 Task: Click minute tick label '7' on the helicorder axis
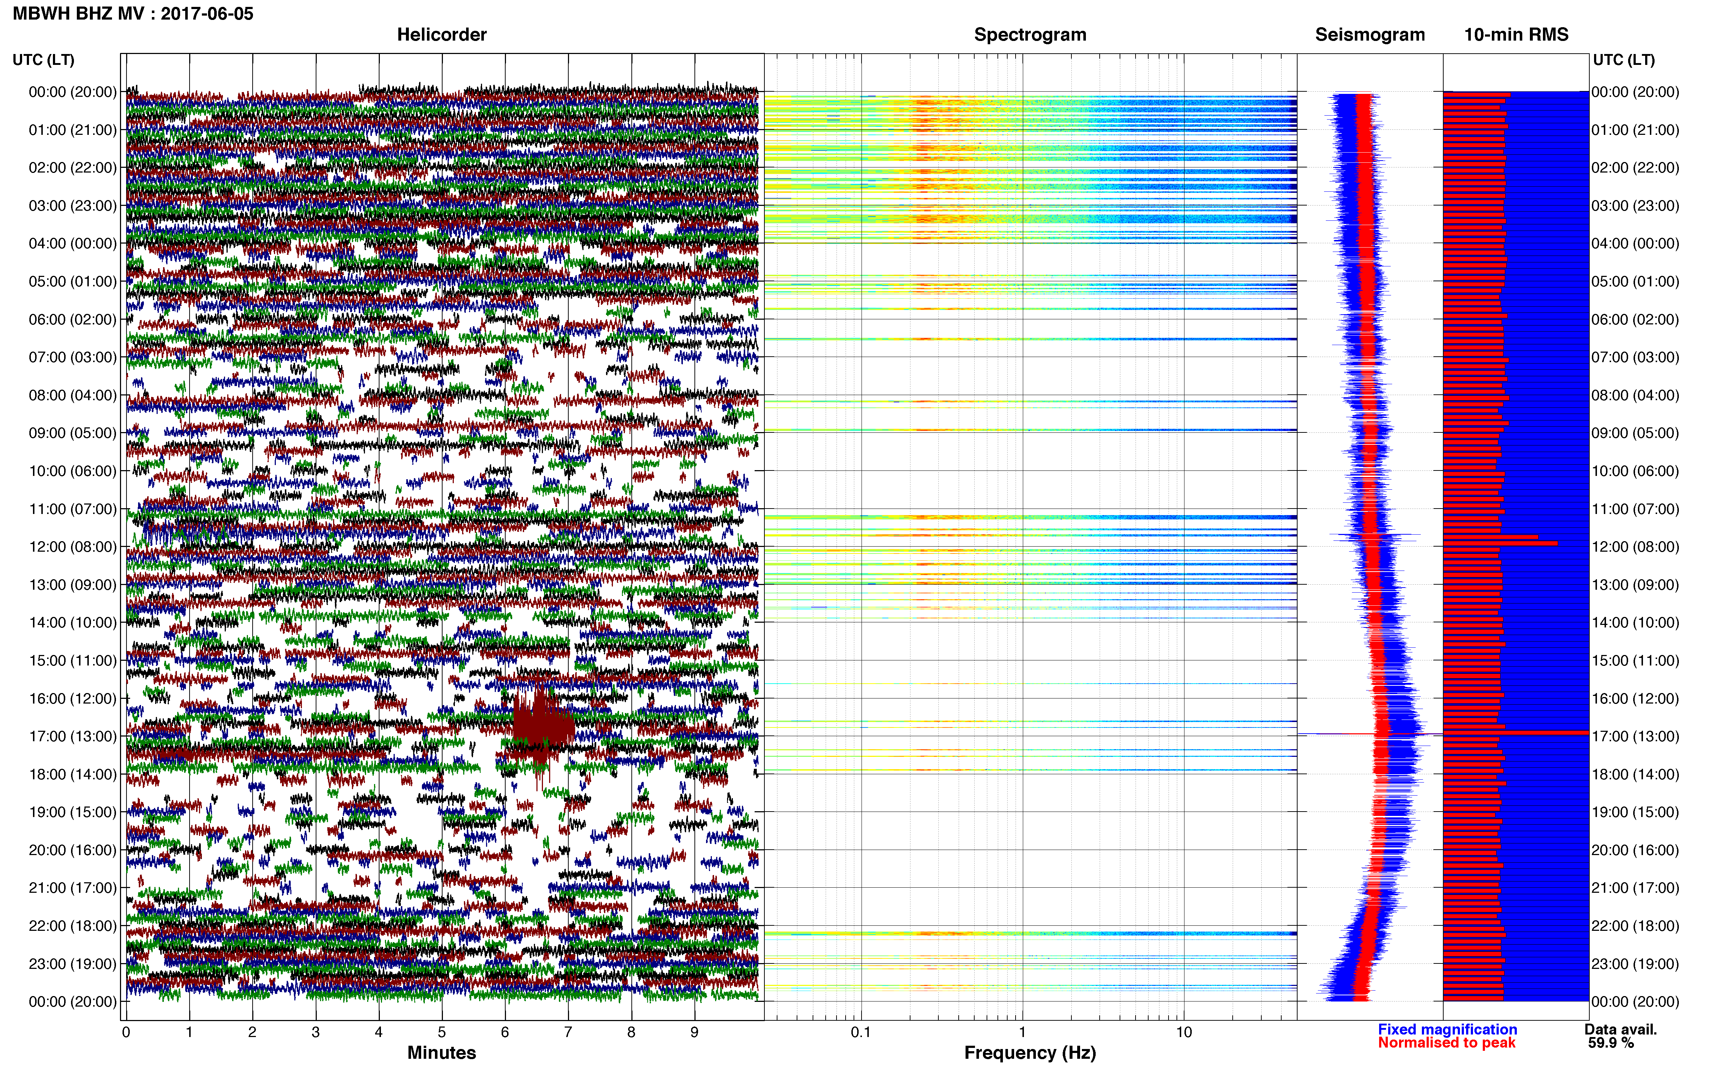[568, 1032]
